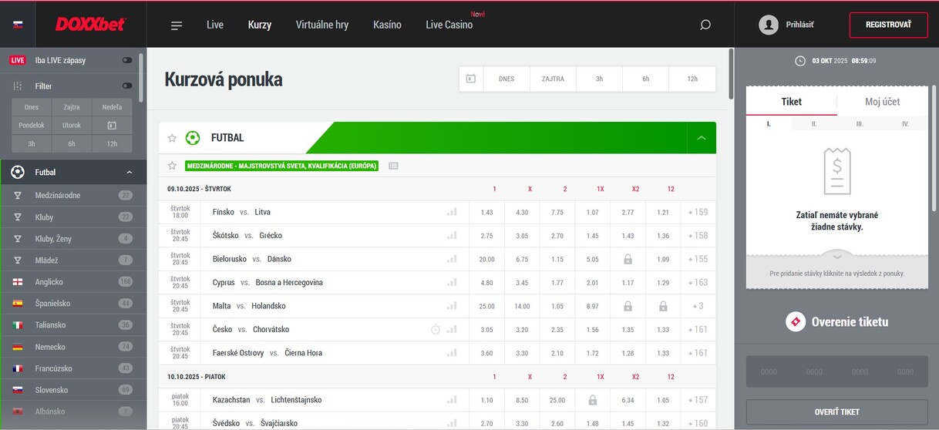
Task: Expand +3 bets for Malta vs. Holandsko
Action: [x=698, y=306]
